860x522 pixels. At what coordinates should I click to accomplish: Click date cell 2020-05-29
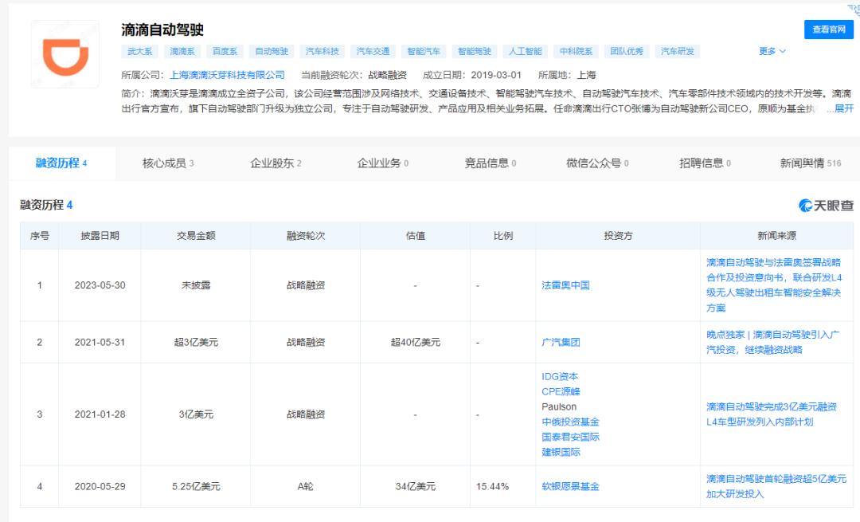click(100, 486)
